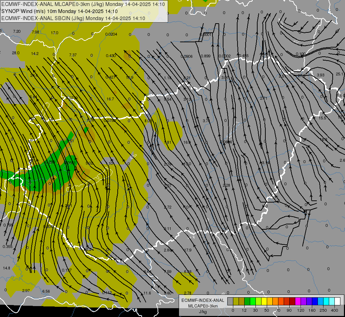
Task: Click the dark red legend swatch
Action: tap(292, 301)
